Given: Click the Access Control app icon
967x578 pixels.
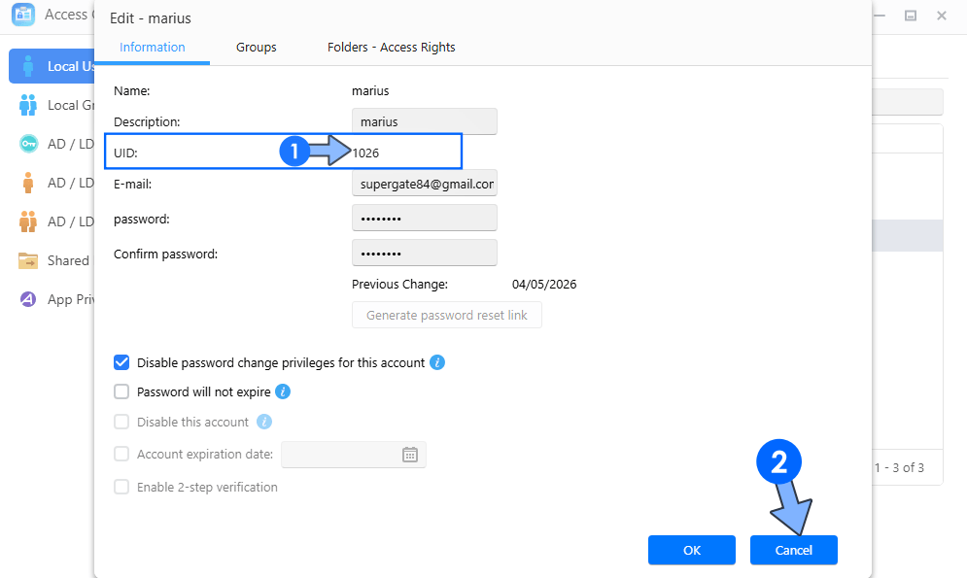Looking at the screenshot, I should point(23,16).
